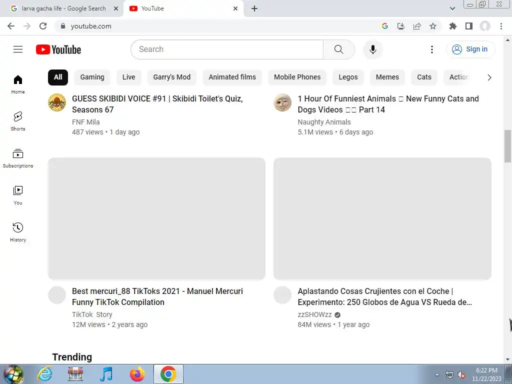This screenshot has height=384, width=512.
Task: Toggle Chrome side panel icon
Action: pyautogui.click(x=469, y=26)
